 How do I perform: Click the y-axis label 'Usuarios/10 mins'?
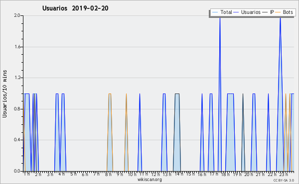click(x=4, y=94)
